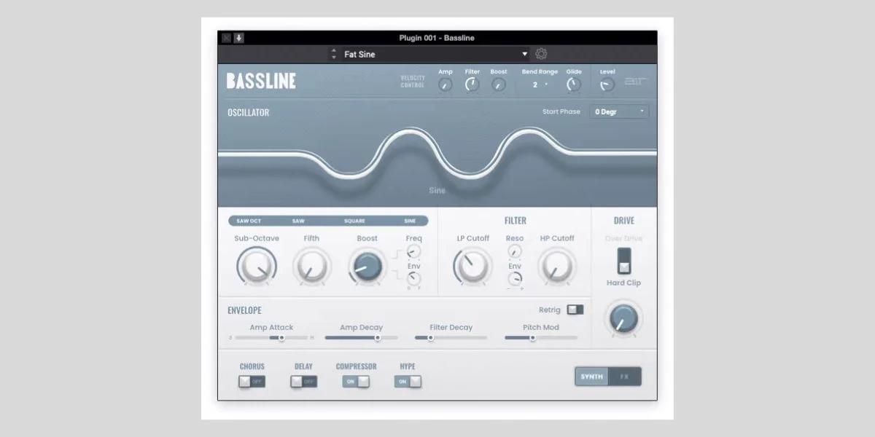Screen dimensions: 875x437
Task: Click the Amp Decay slider handle
Action: click(x=378, y=338)
